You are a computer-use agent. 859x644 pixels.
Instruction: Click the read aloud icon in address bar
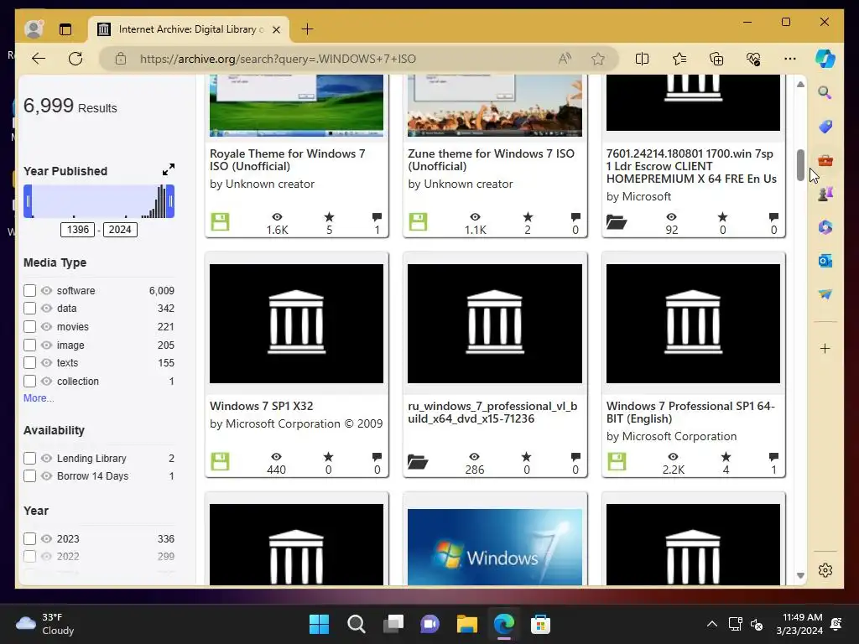565,59
